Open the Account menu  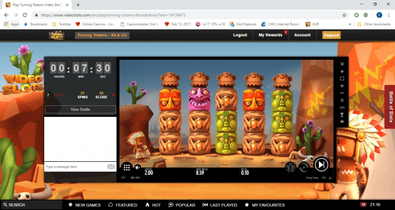click(x=302, y=35)
